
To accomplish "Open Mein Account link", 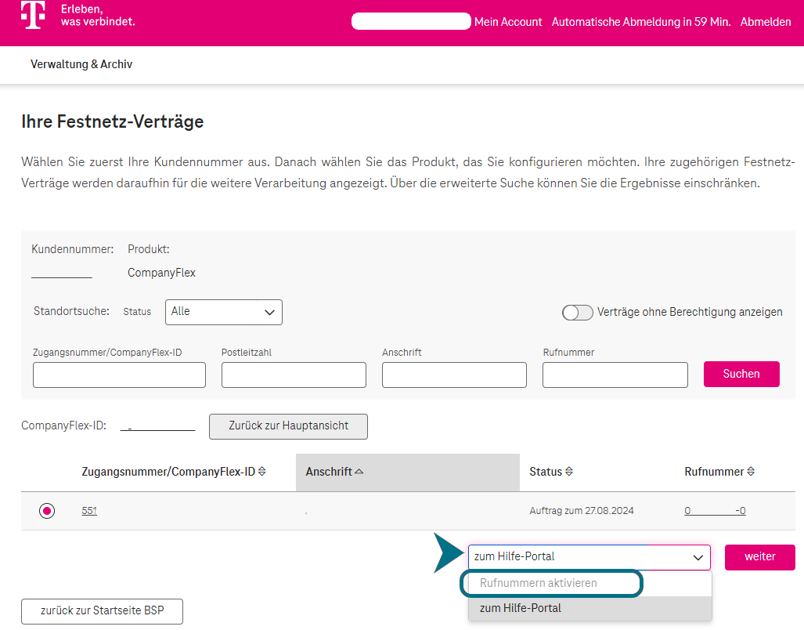I will (x=507, y=22).
